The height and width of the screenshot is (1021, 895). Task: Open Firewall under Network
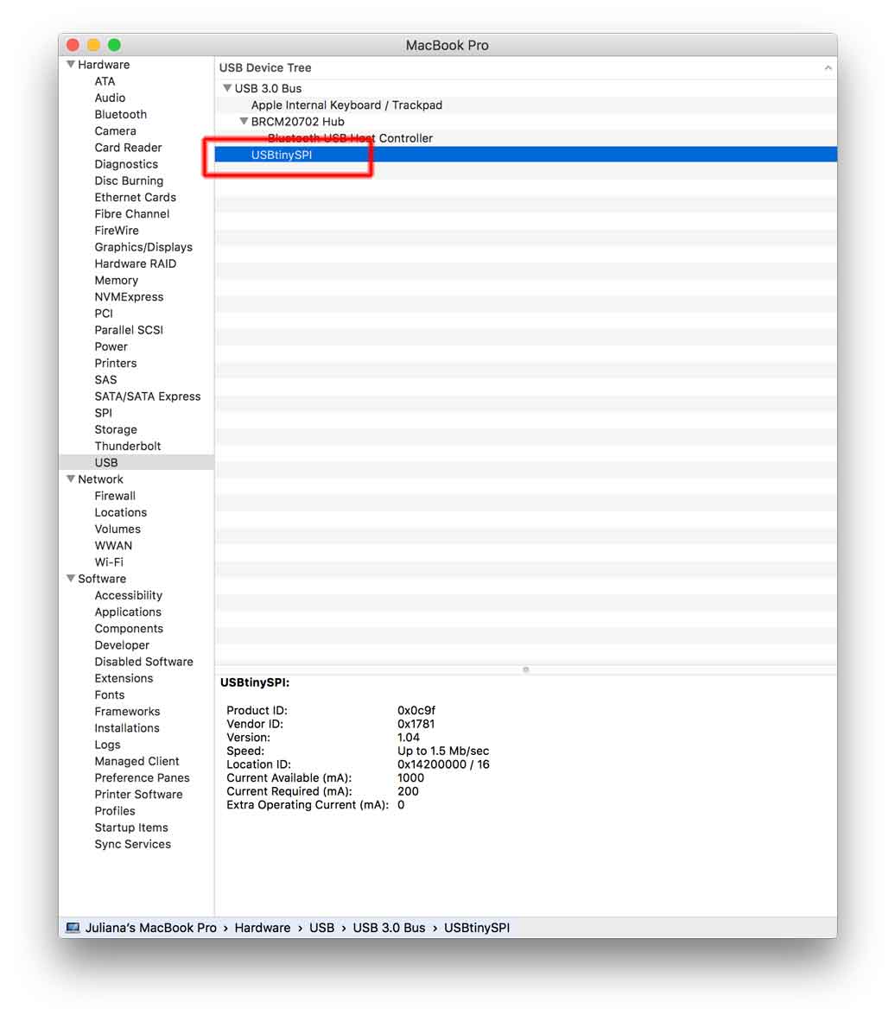click(x=115, y=496)
